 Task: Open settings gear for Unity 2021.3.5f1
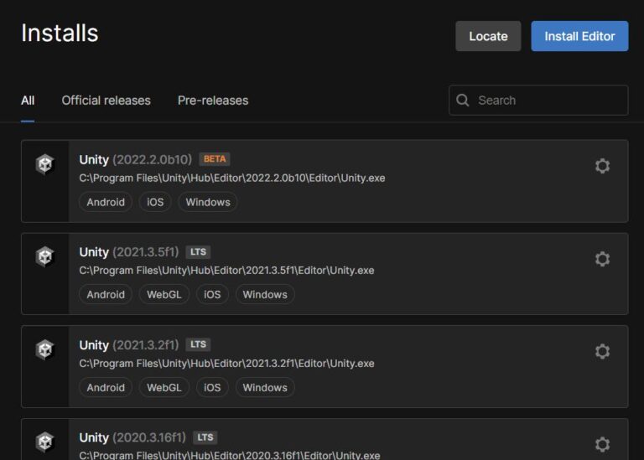point(602,259)
